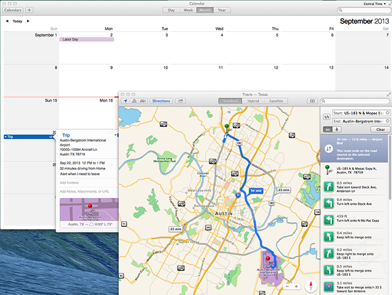Screen dimensions: 392x295
Task: Clear the Start field using its x icon
Action: click(x=387, y=113)
